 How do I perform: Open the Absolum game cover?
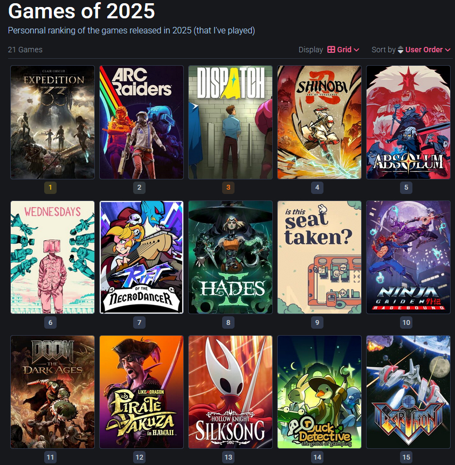pyautogui.click(x=409, y=122)
